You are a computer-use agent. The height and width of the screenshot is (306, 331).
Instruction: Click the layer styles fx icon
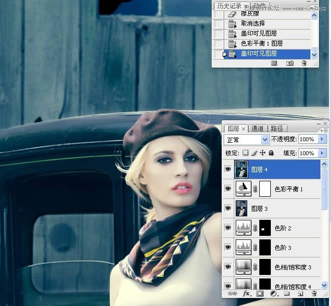247,294
